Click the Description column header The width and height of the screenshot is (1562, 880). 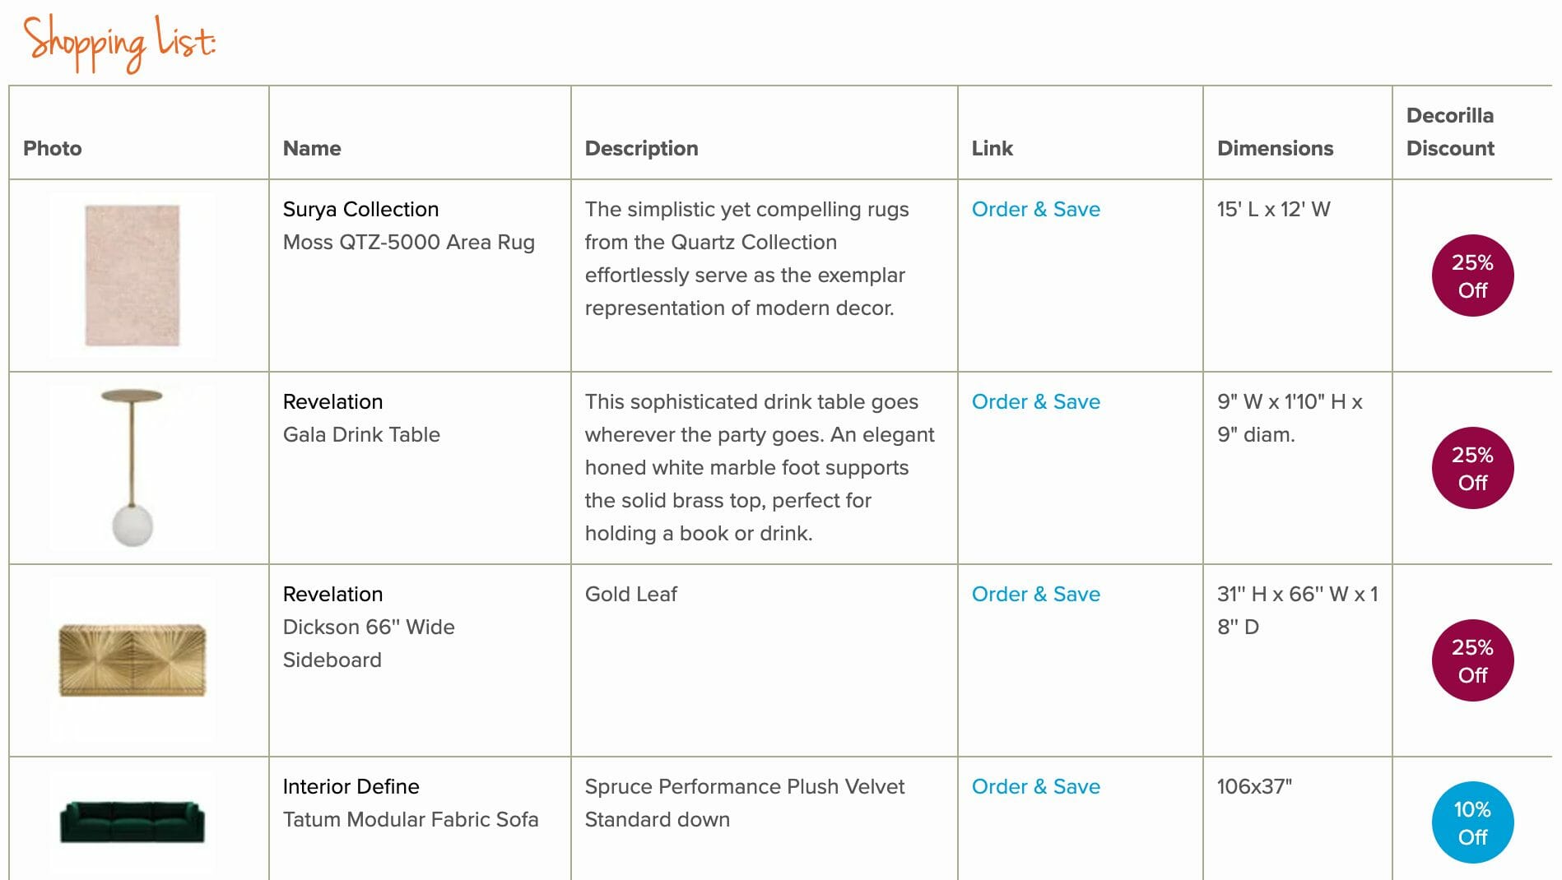pyautogui.click(x=641, y=149)
